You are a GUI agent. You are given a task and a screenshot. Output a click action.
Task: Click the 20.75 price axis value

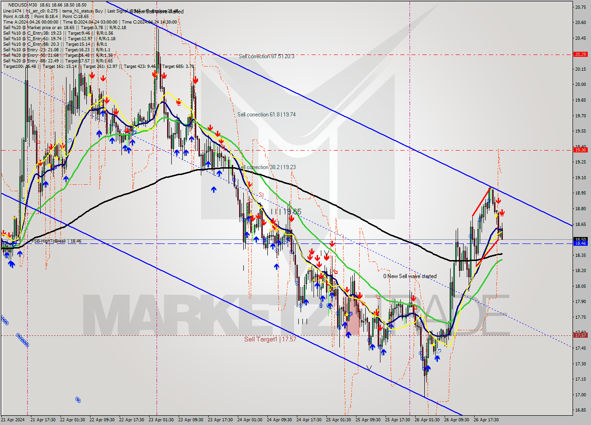[x=580, y=7]
